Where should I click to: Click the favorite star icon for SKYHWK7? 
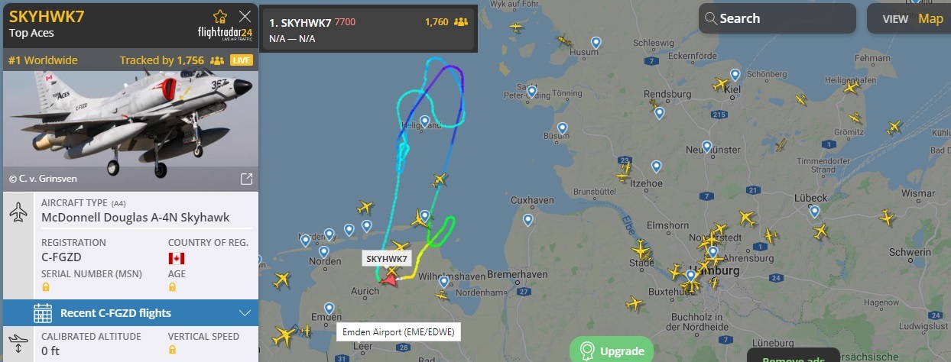220,16
